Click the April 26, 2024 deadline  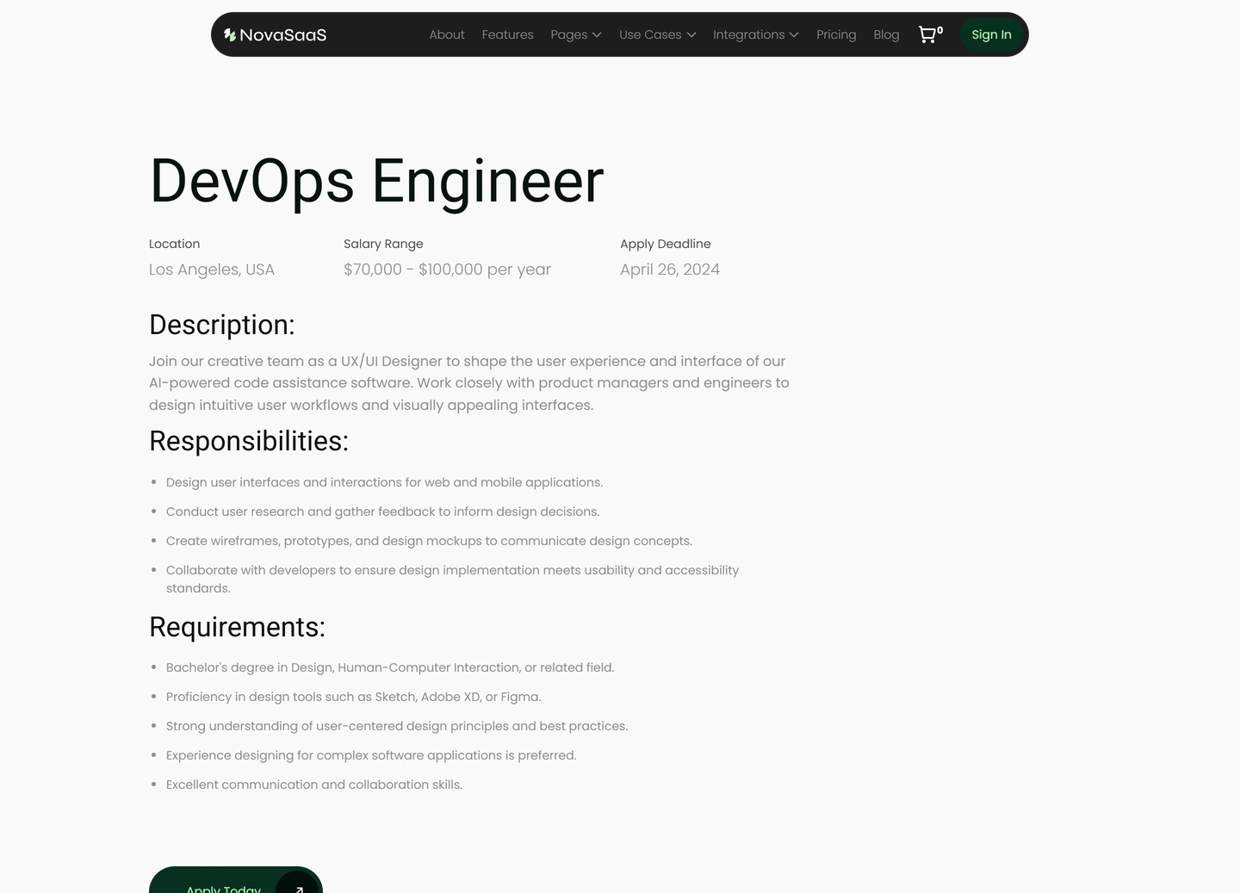coord(670,270)
